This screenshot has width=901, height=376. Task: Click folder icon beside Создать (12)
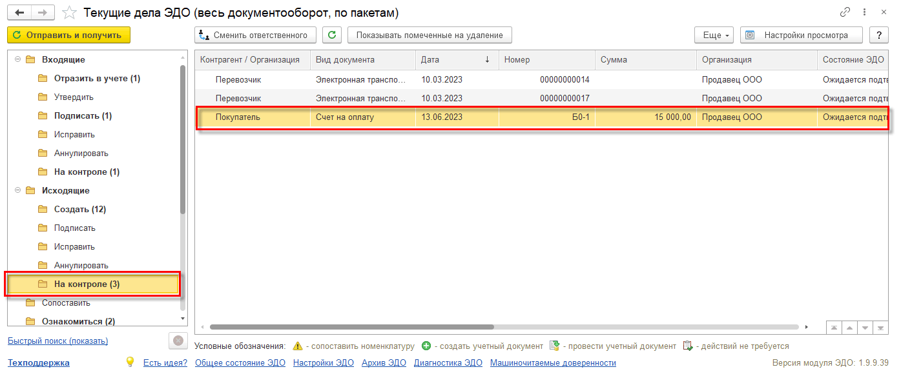point(43,210)
